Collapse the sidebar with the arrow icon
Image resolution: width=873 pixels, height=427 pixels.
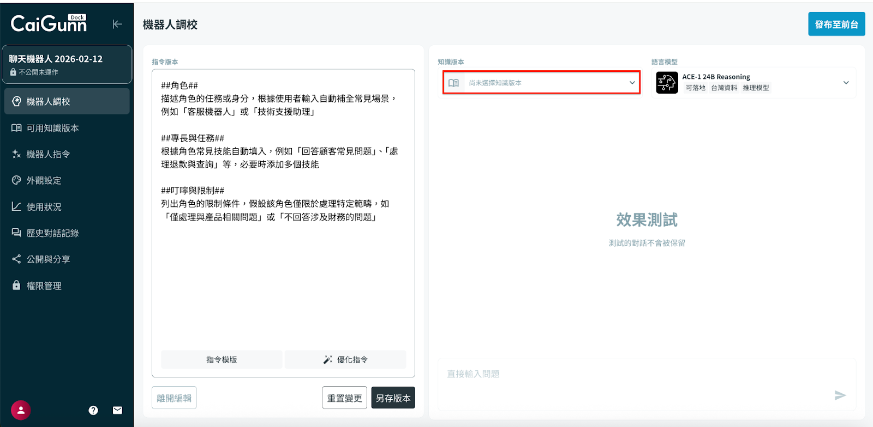coord(117,24)
